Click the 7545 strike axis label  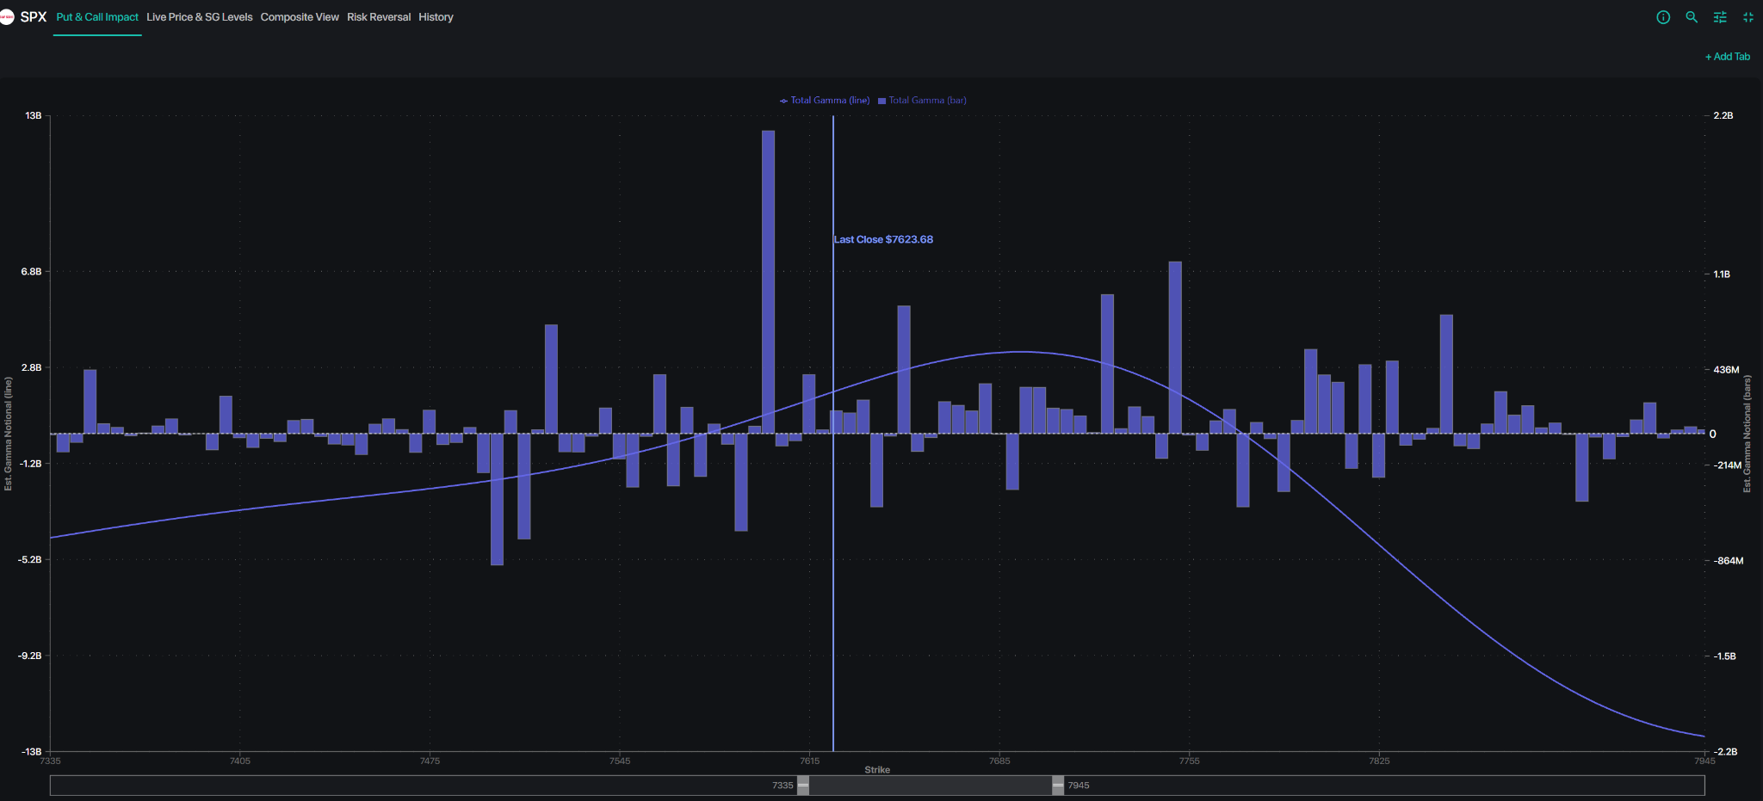coord(620,761)
